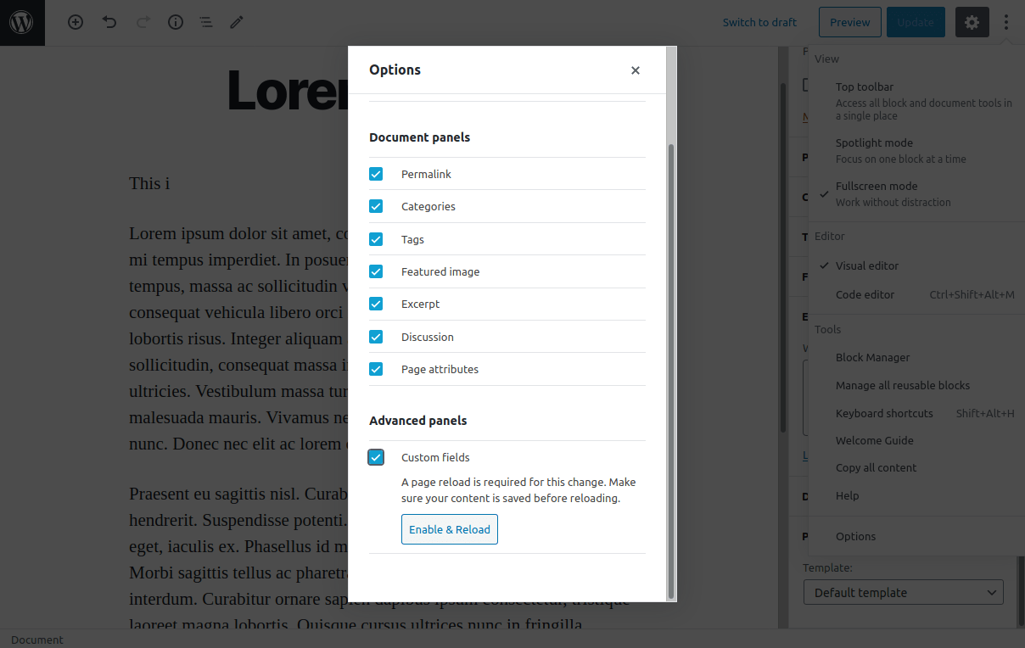Close the Options dialog
This screenshot has width=1025, height=648.
[x=636, y=70]
